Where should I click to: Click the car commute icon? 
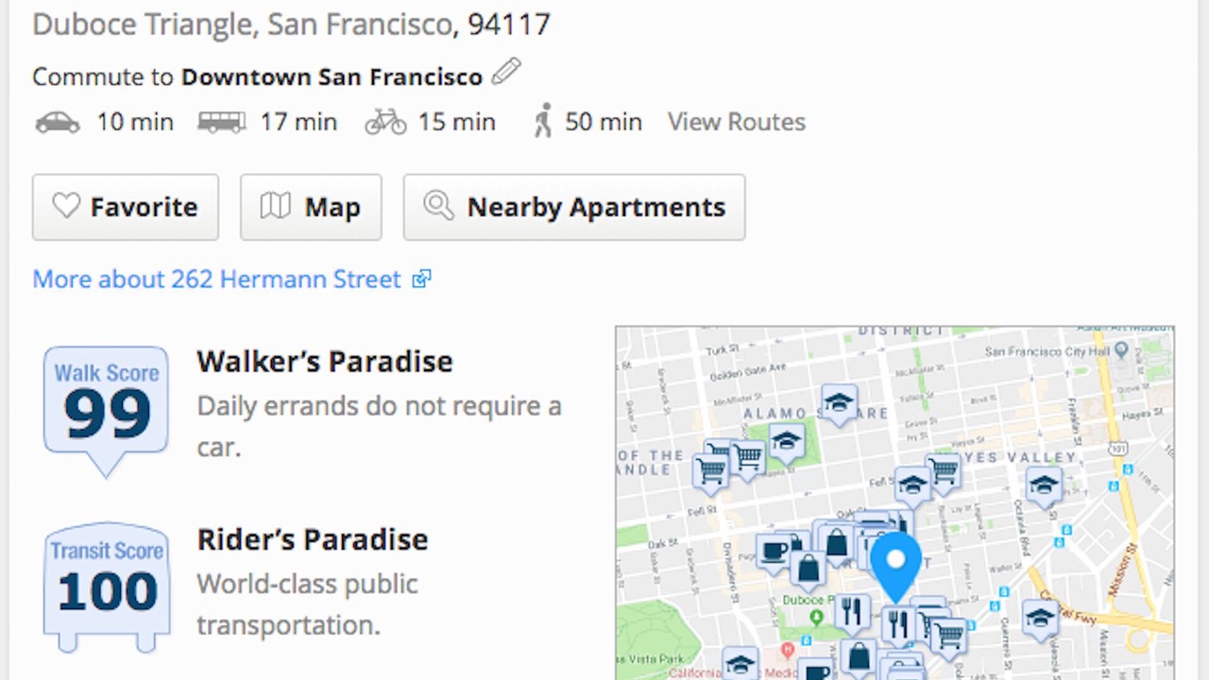[58, 123]
